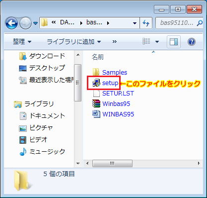
Task: Select the bas... breadcrumb segment
Action: 94,22
